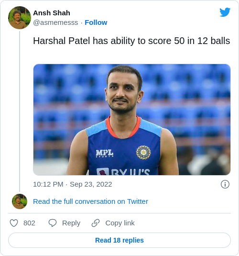
Task: Click the vertical thread connector line
Action: tap(20, 111)
